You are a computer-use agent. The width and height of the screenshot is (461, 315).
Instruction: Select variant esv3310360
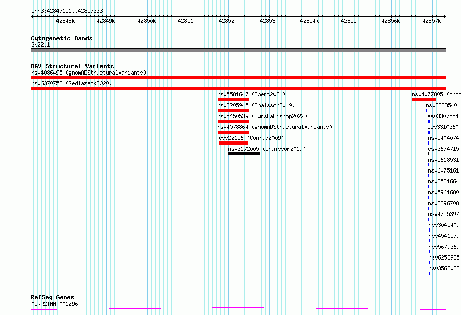[x=443, y=127]
